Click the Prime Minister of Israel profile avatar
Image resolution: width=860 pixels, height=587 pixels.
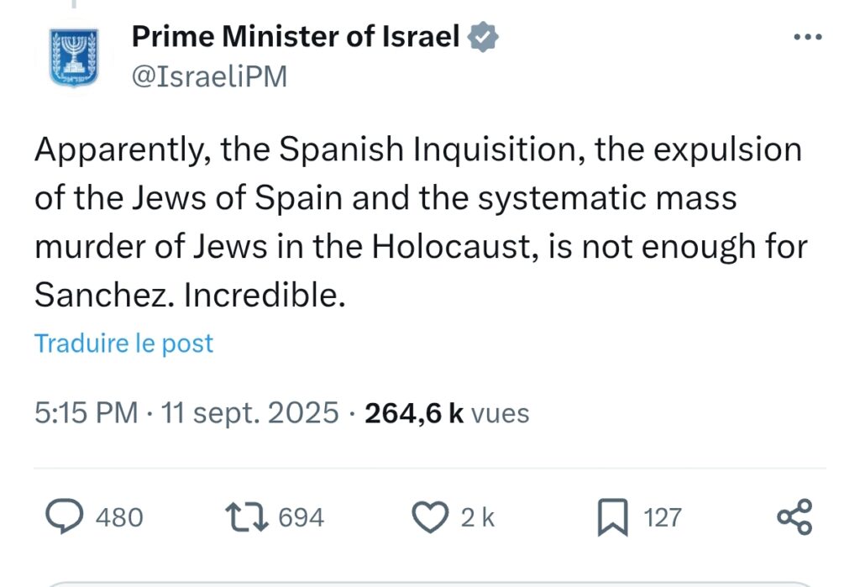pos(74,57)
